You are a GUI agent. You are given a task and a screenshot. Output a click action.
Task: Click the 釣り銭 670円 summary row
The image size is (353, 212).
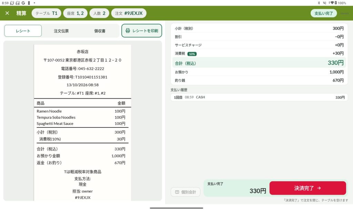pos(259,80)
